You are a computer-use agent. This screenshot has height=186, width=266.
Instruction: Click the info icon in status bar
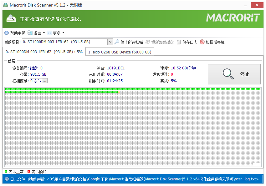point(7,179)
